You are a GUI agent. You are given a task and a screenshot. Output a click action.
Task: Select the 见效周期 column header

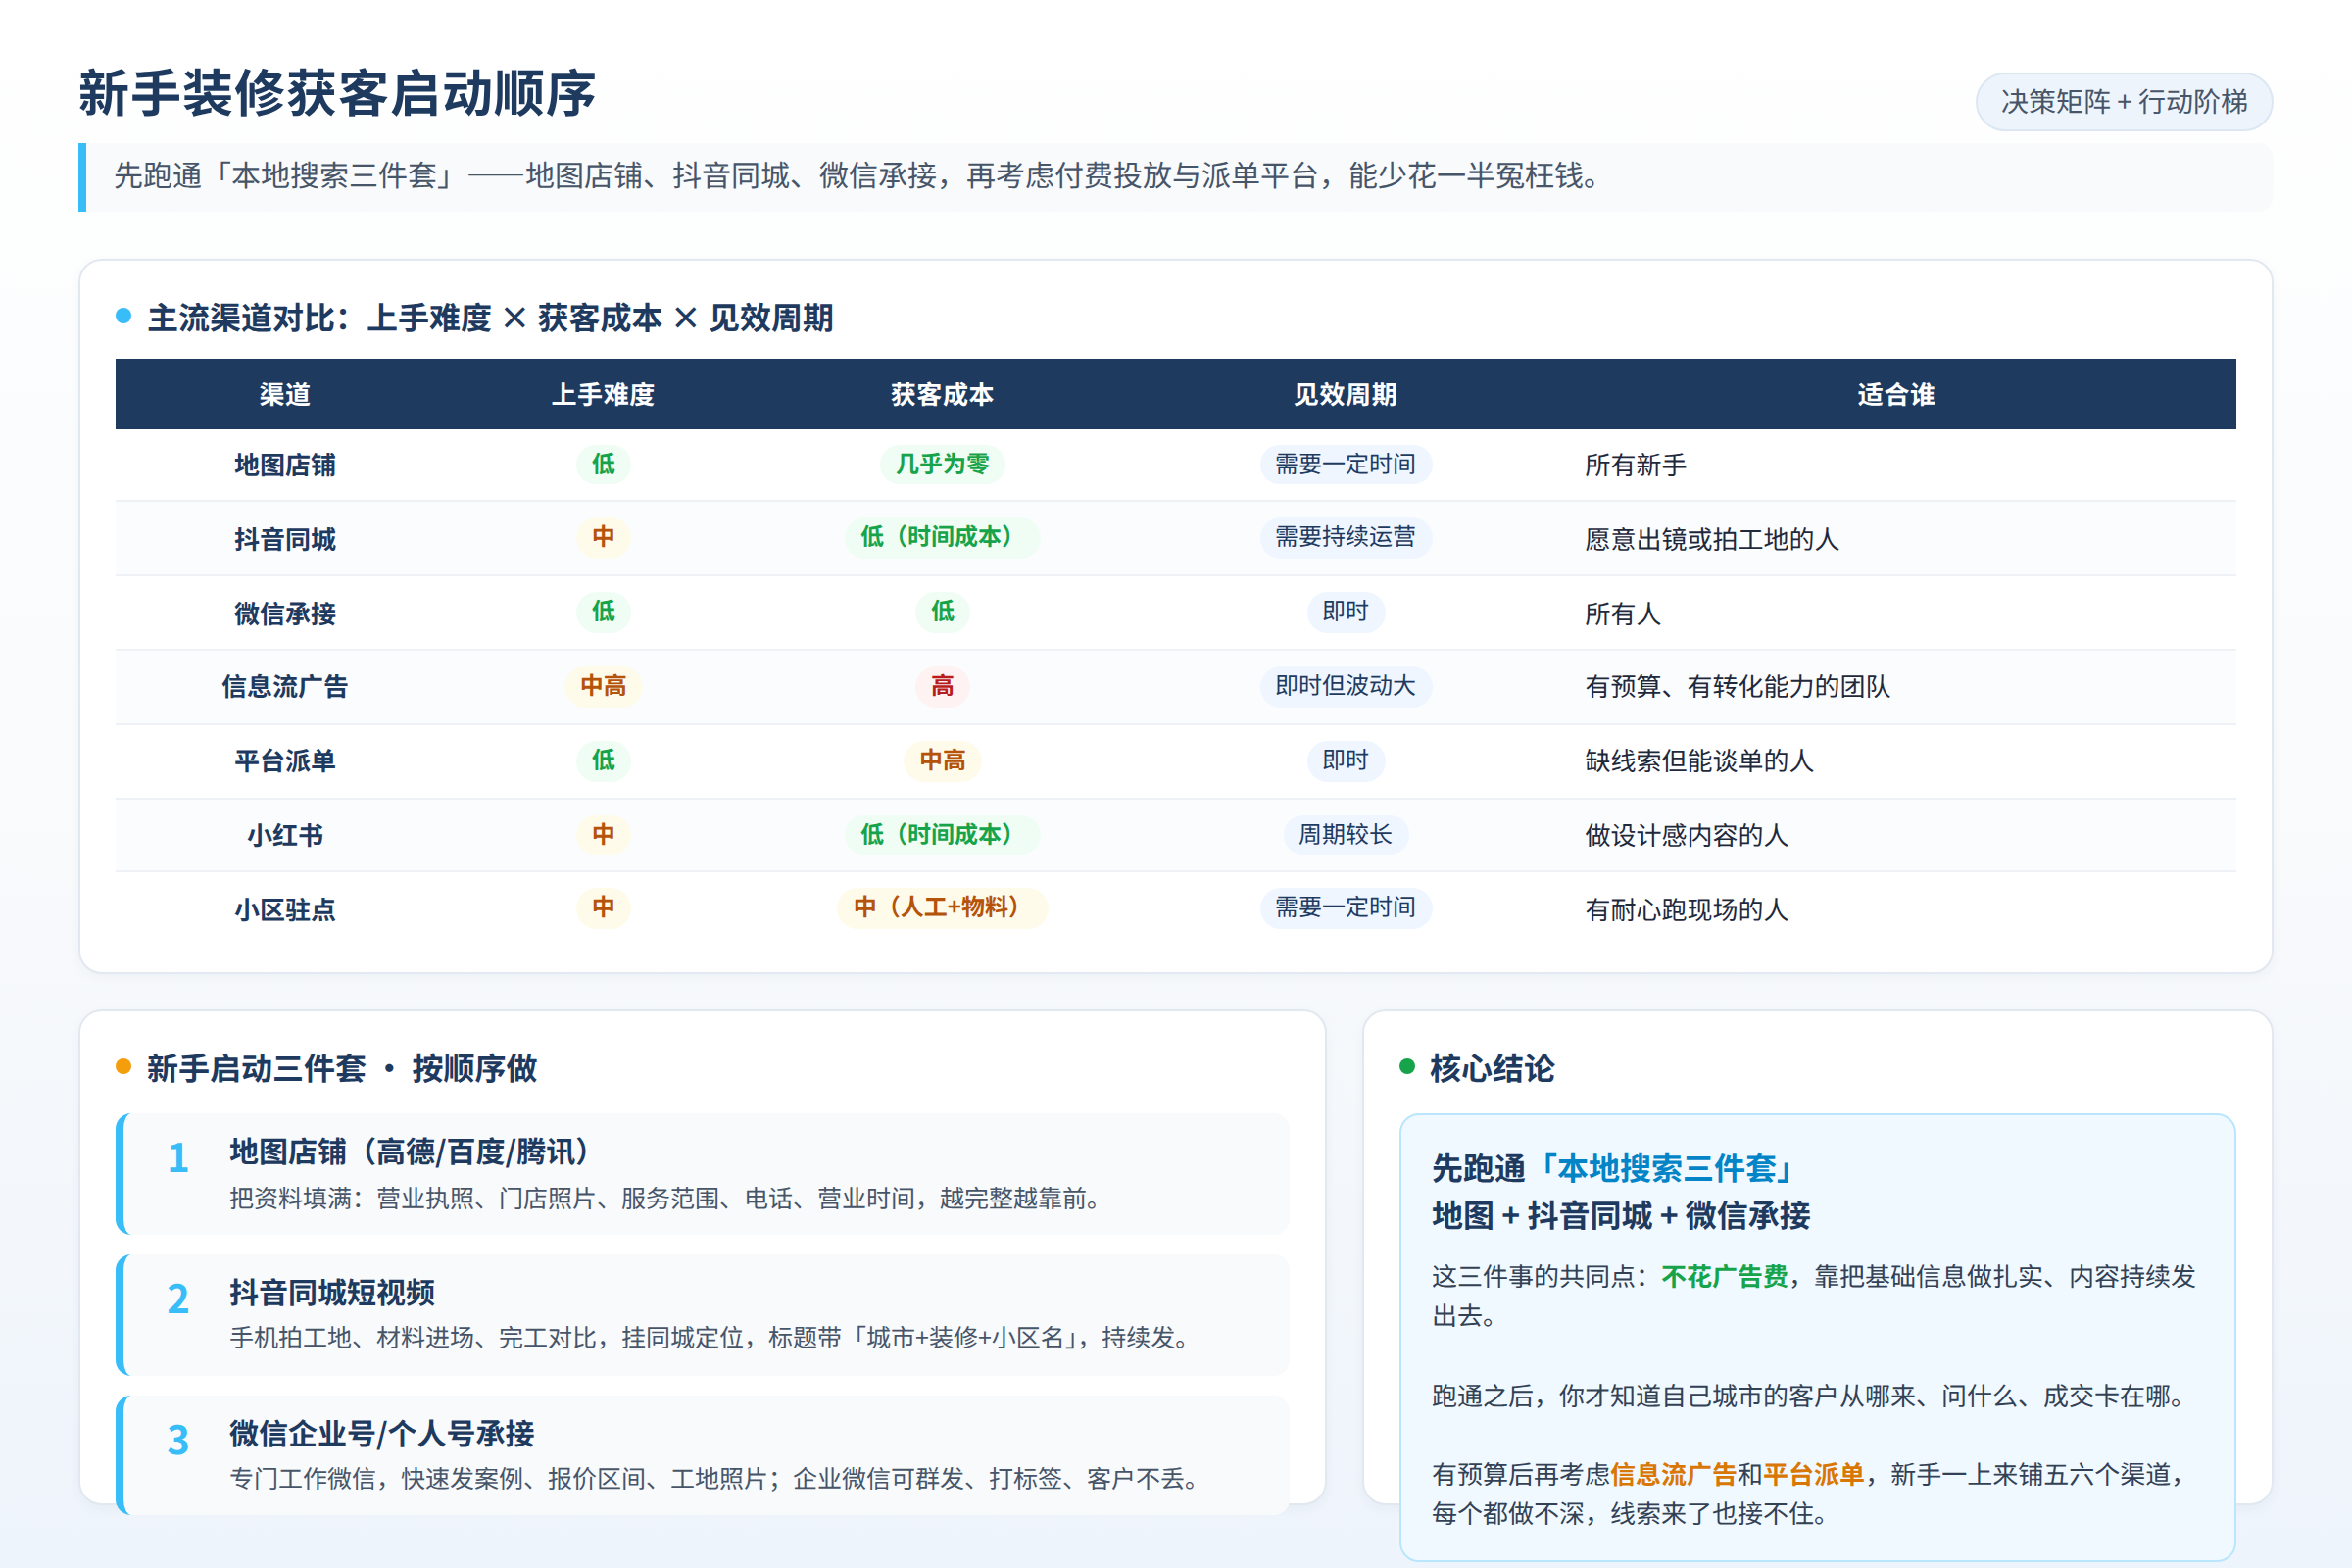(x=1345, y=394)
